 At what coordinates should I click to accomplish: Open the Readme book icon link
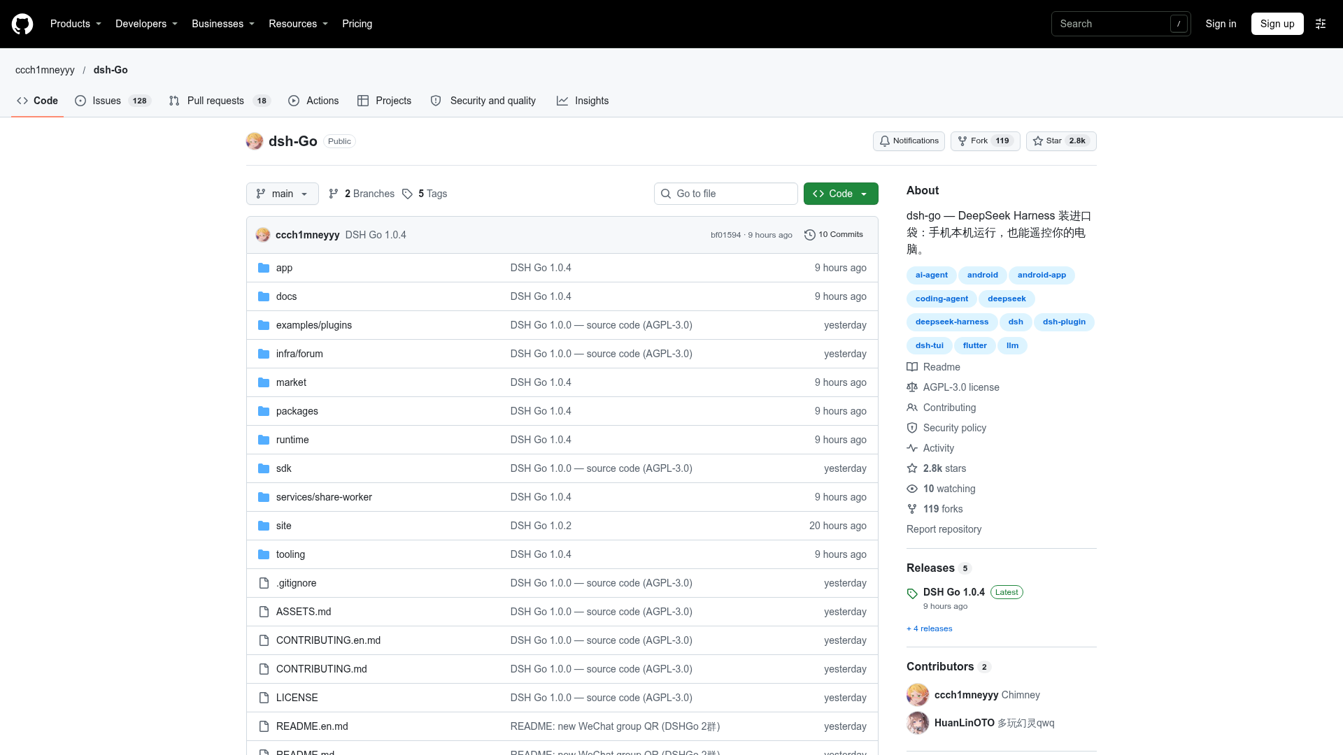[912, 367]
